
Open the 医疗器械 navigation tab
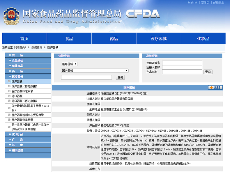coord(159,39)
